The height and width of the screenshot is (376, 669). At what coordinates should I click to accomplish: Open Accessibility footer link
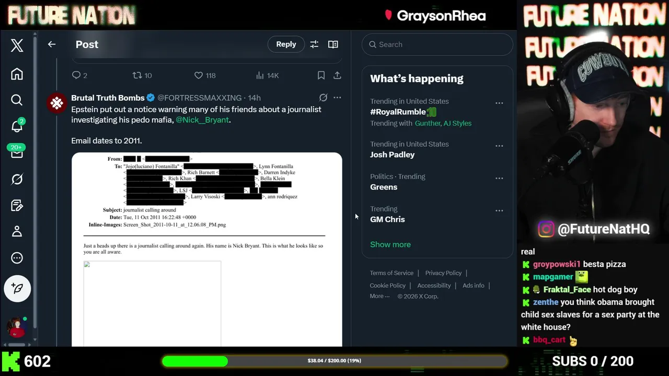[x=434, y=286]
